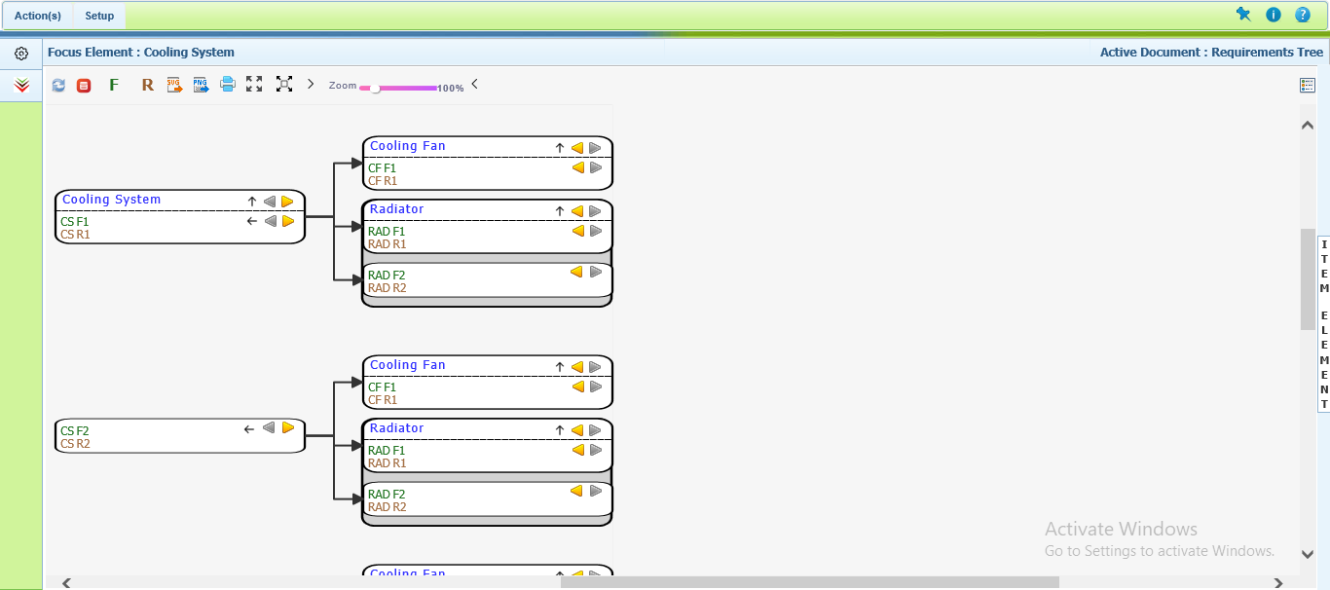Select the Cooling System element title

coord(112,200)
